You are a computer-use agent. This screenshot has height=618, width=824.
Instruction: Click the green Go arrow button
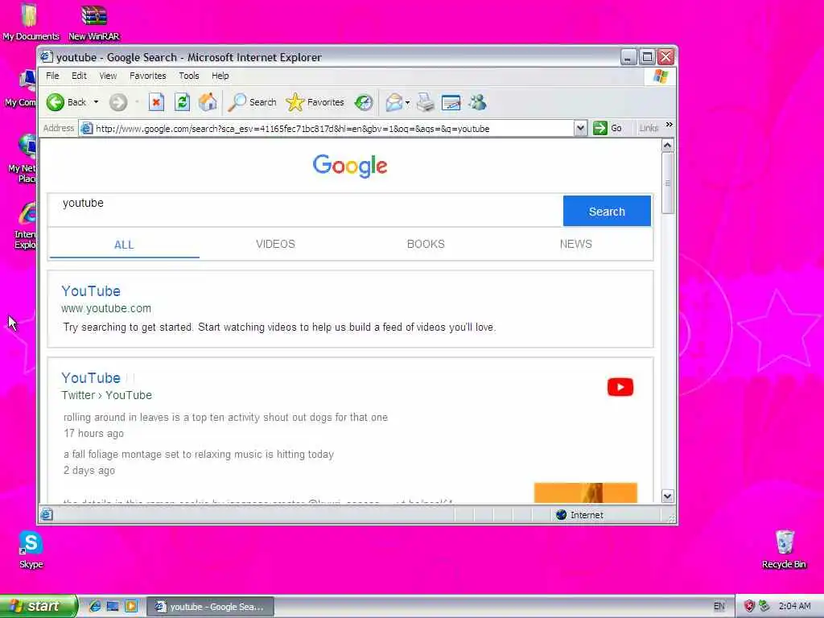599,128
